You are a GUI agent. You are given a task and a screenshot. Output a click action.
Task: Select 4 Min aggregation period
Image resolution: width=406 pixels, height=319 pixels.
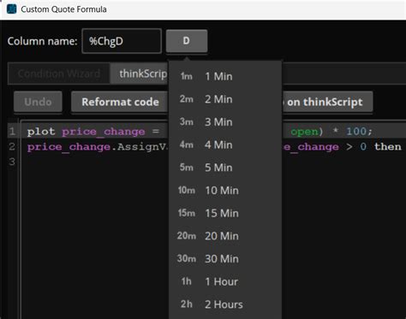point(225,145)
